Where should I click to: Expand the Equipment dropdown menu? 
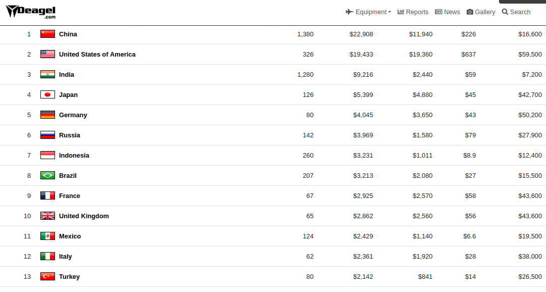368,12
